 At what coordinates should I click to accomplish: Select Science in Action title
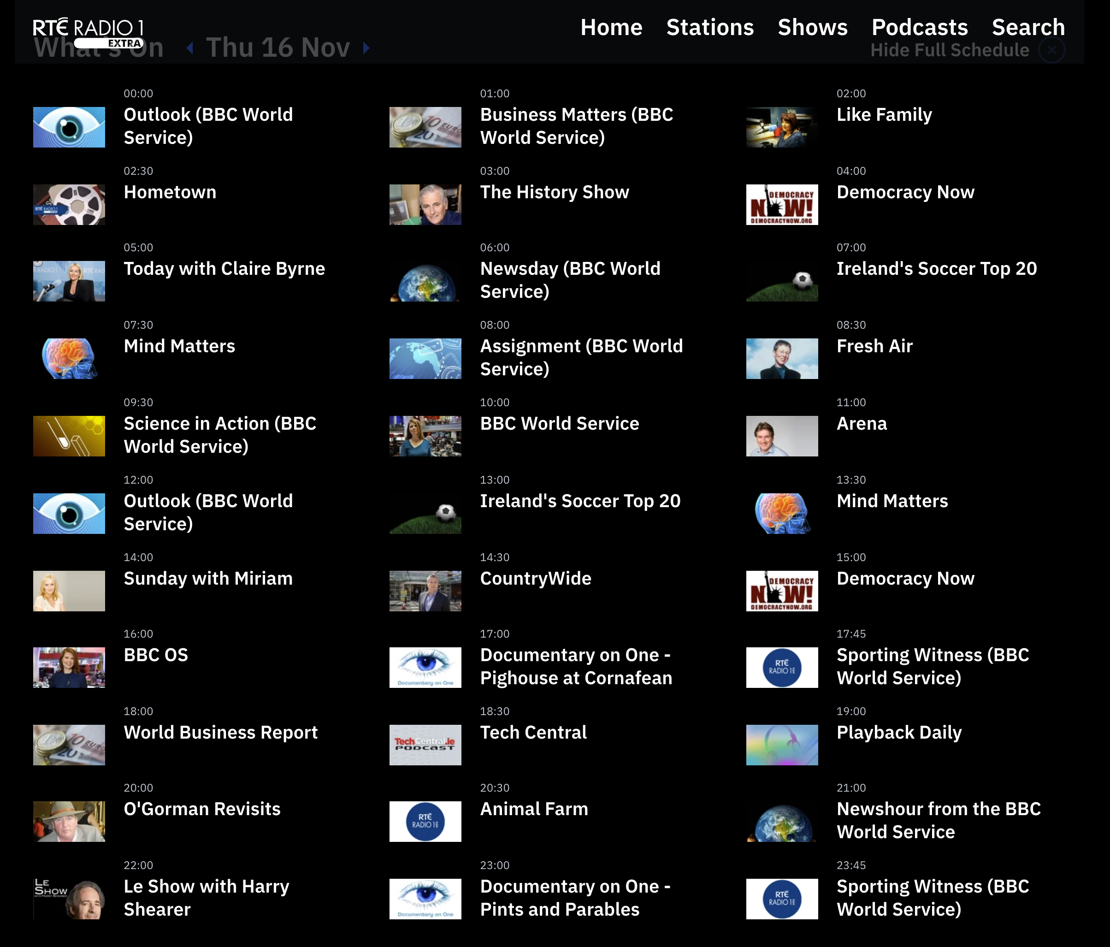220,435
